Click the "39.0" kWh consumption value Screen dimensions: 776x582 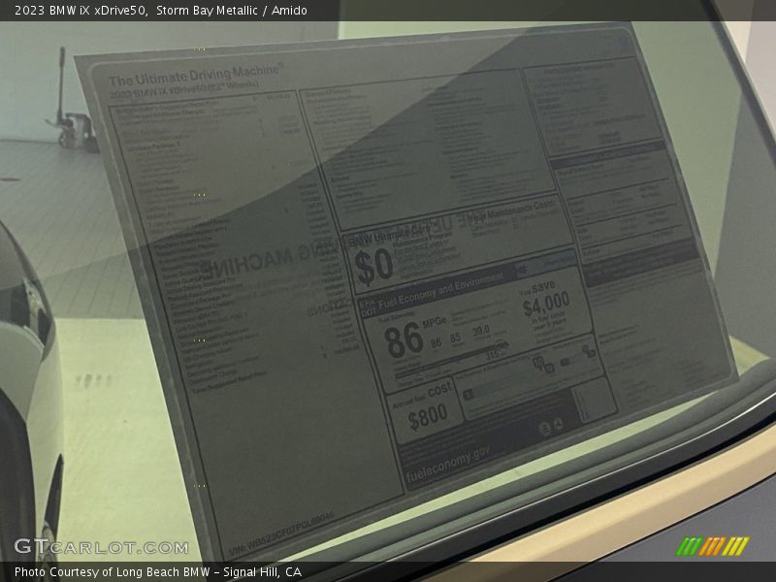point(480,331)
